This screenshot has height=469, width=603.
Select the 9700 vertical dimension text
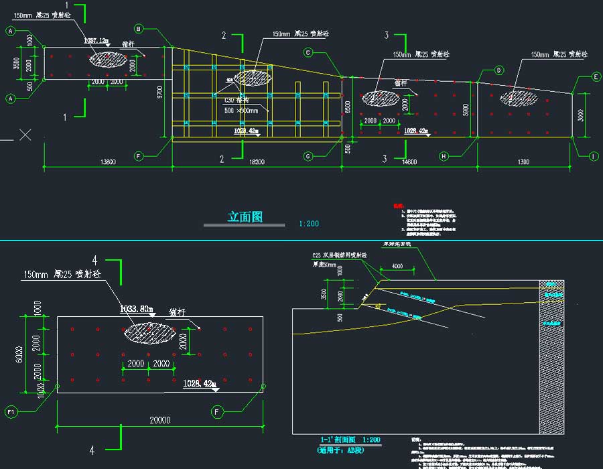159,93
